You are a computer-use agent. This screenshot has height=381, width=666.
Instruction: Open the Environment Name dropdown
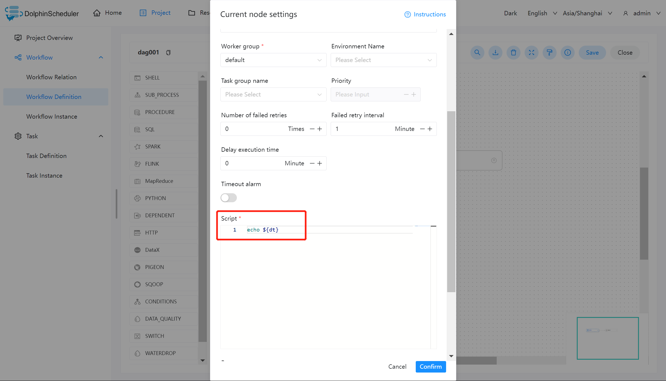383,60
